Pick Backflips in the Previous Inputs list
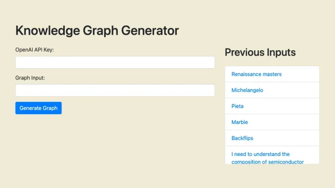The image size is (335, 188). tap(243, 138)
